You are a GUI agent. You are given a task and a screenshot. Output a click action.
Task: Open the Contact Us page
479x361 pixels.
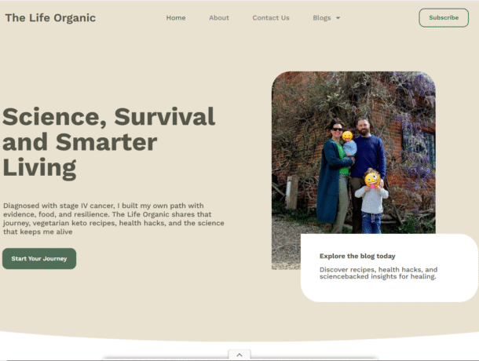(271, 18)
